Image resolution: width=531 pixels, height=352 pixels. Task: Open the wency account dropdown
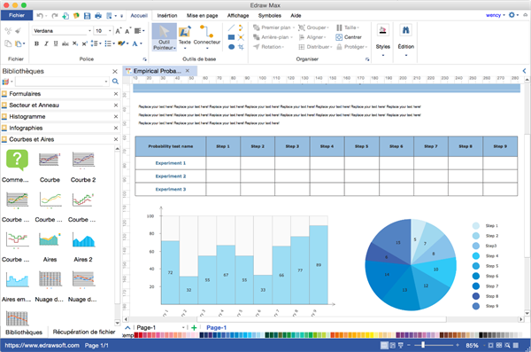coord(495,15)
